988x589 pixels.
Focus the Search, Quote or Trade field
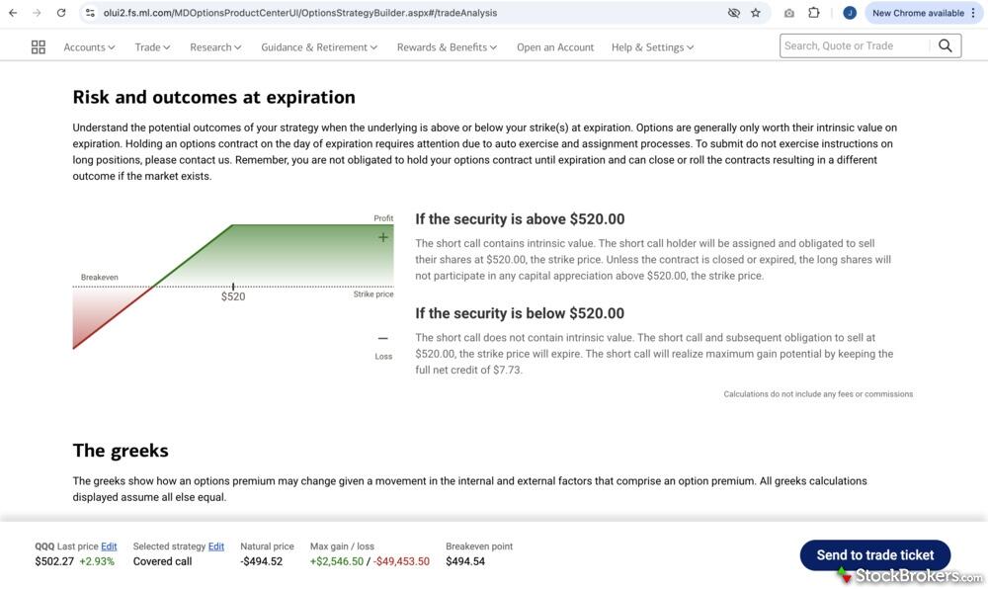855,45
